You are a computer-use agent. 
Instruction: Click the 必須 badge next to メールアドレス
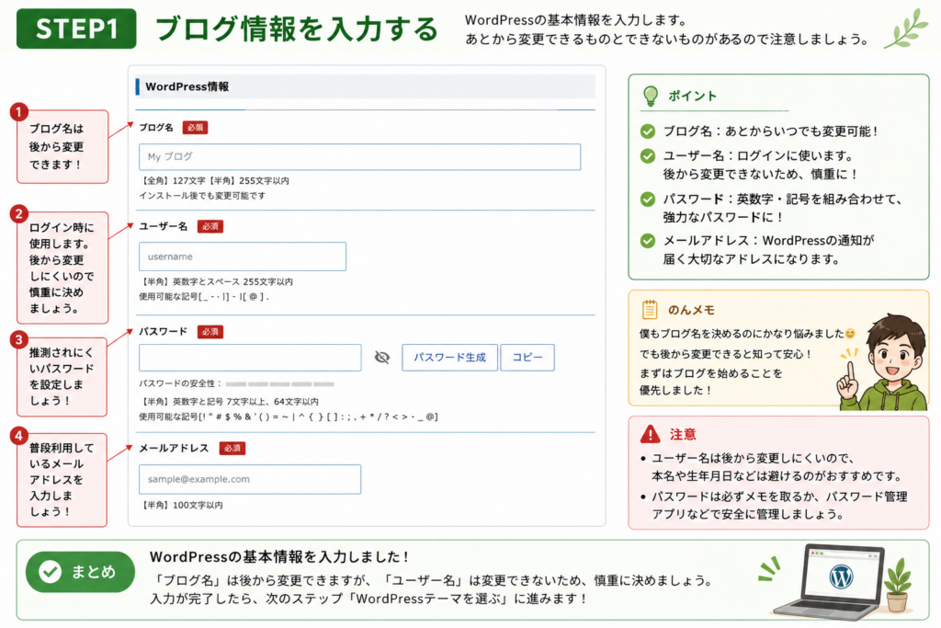[232, 448]
